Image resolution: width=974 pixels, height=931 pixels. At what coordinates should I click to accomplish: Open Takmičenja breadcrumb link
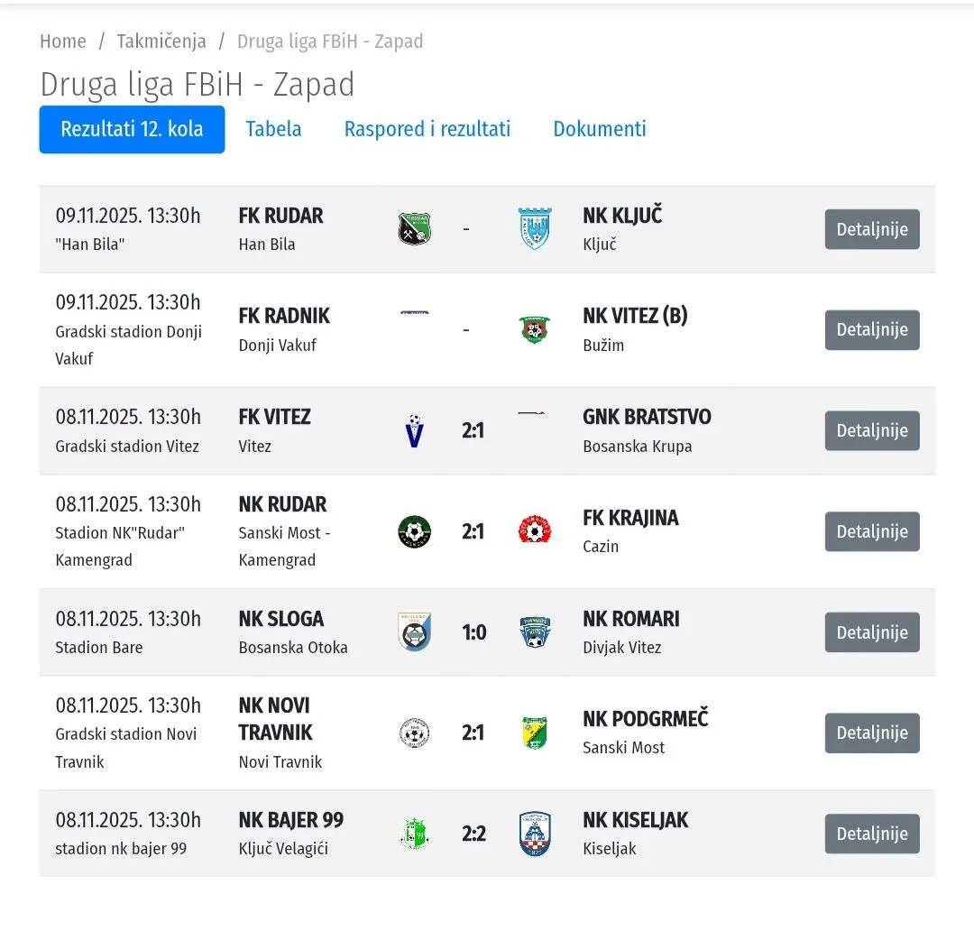[161, 41]
